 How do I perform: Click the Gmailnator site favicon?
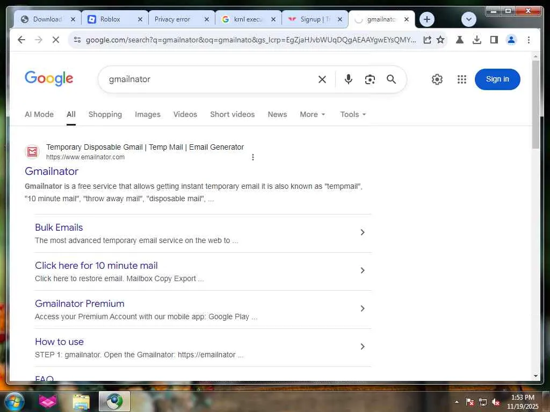32,152
